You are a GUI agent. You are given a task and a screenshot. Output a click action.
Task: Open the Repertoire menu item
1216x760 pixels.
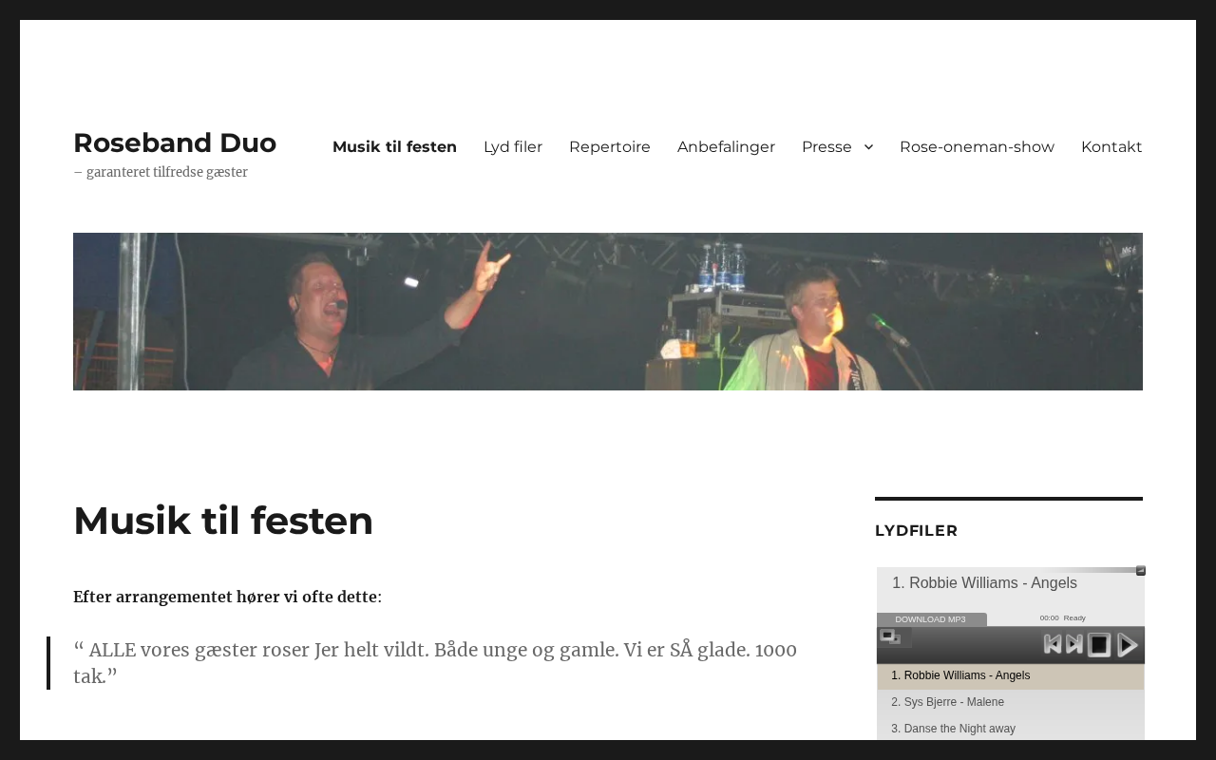coord(610,146)
